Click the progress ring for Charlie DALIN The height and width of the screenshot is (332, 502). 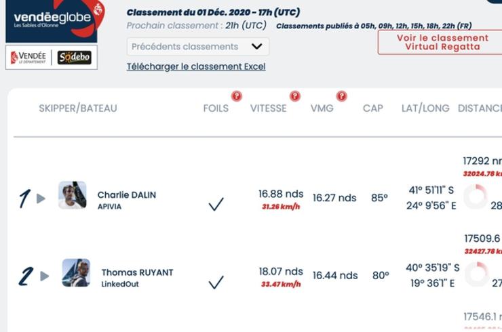pos(476,196)
